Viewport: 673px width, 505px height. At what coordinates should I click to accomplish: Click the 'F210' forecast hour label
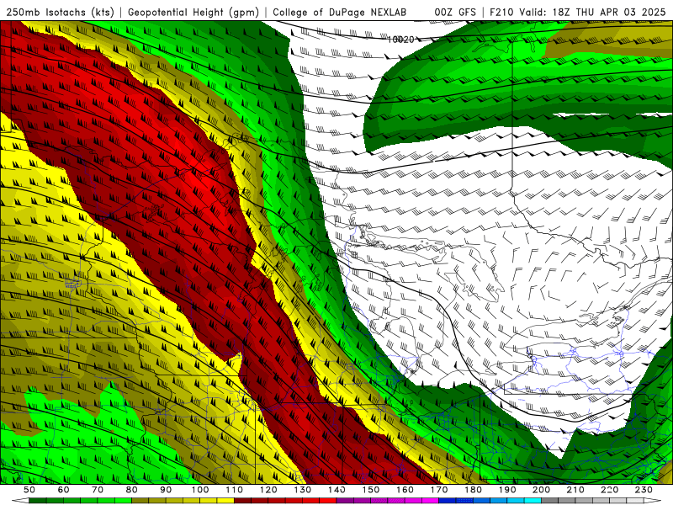click(x=501, y=12)
